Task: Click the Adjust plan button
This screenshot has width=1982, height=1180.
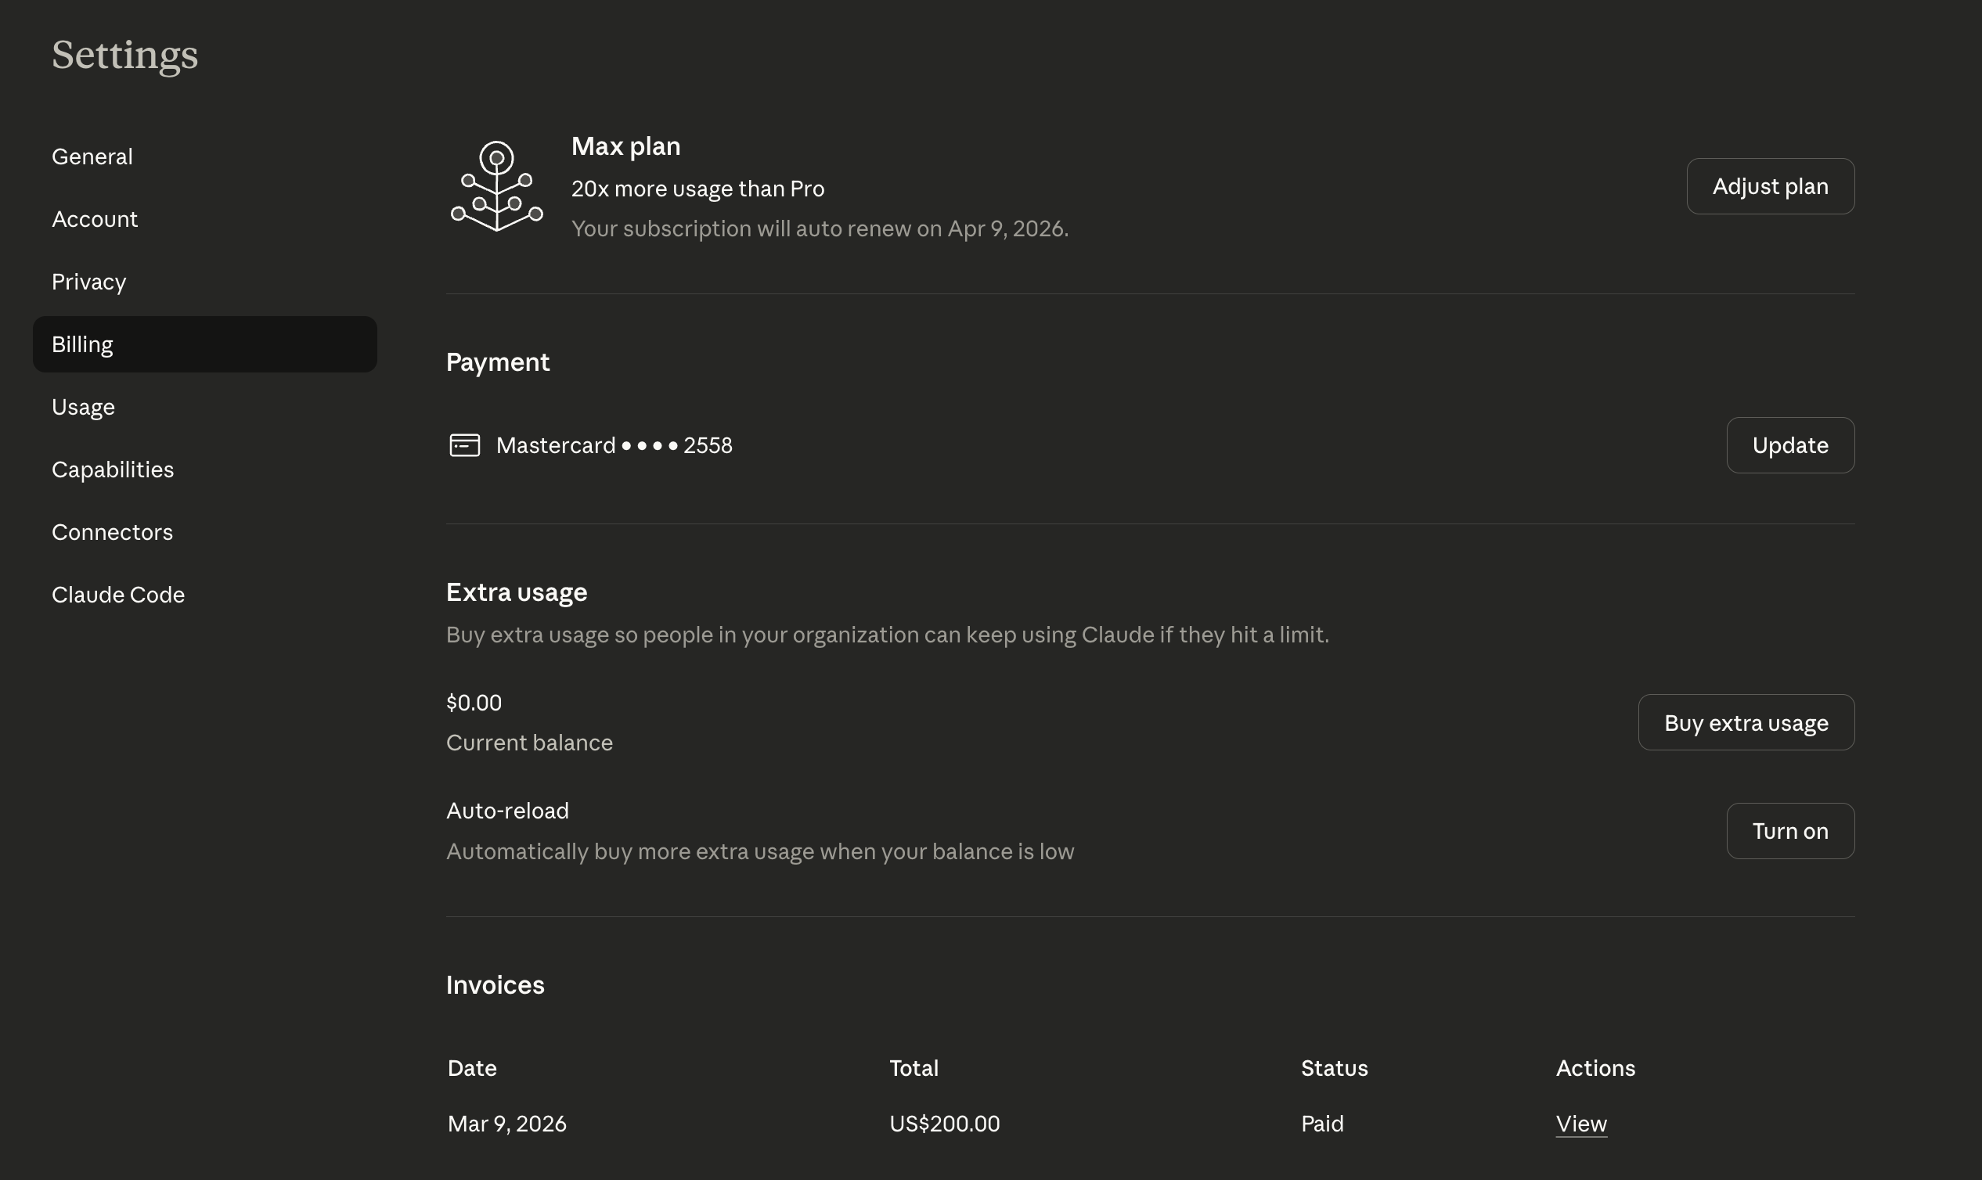Action: click(x=1770, y=186)
